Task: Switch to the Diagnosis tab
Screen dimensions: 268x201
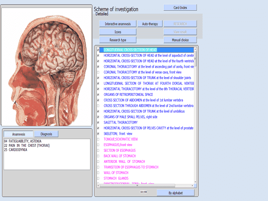Action: click(46, 134)
